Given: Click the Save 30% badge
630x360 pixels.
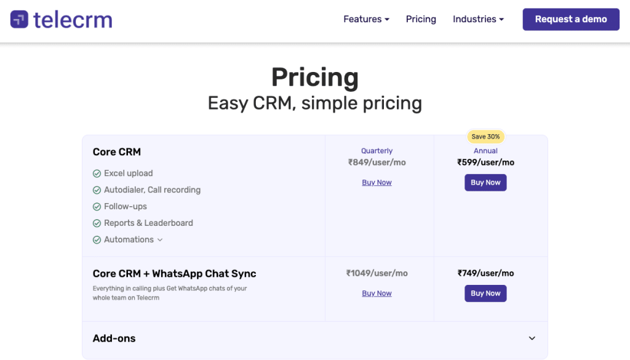Looking at the screenshot, I should (x=485, y=136).
